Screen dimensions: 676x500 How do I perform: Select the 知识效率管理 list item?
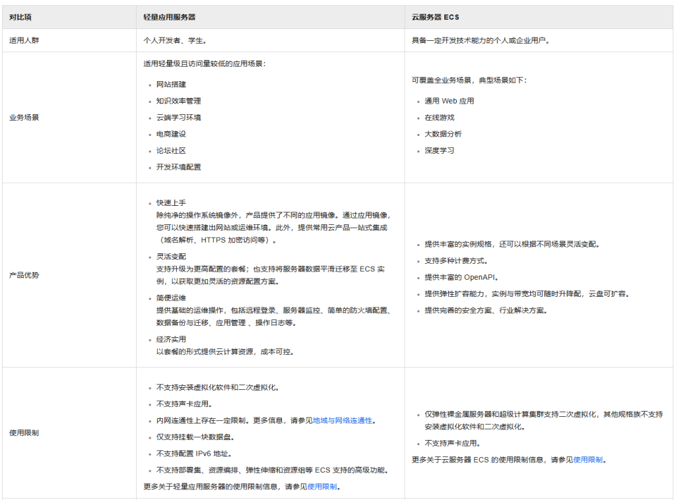pos(178,101)
